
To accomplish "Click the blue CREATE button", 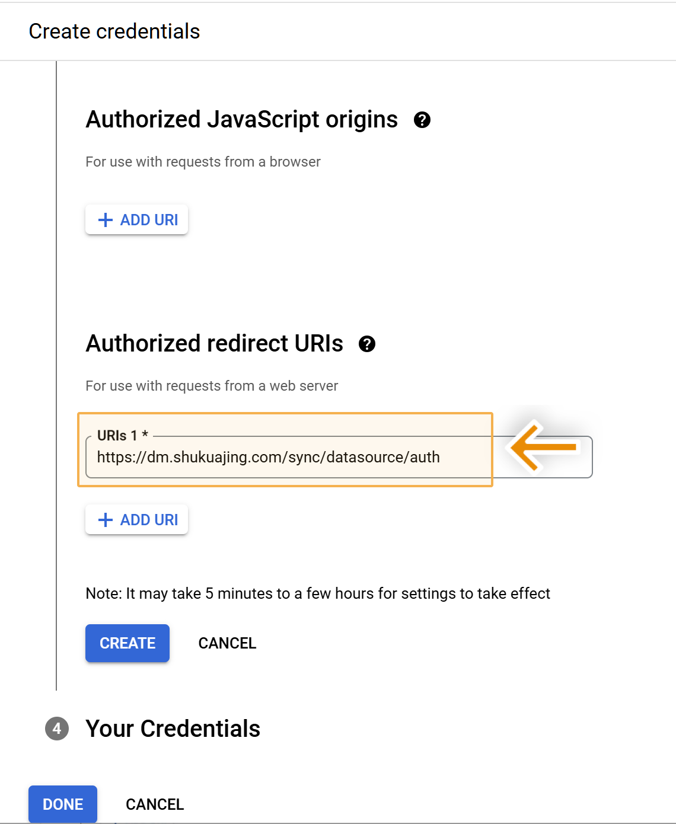I will 127,643.
